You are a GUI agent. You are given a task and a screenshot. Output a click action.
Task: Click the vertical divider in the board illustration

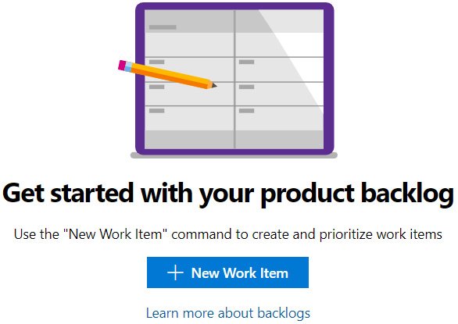click(234, 79)
